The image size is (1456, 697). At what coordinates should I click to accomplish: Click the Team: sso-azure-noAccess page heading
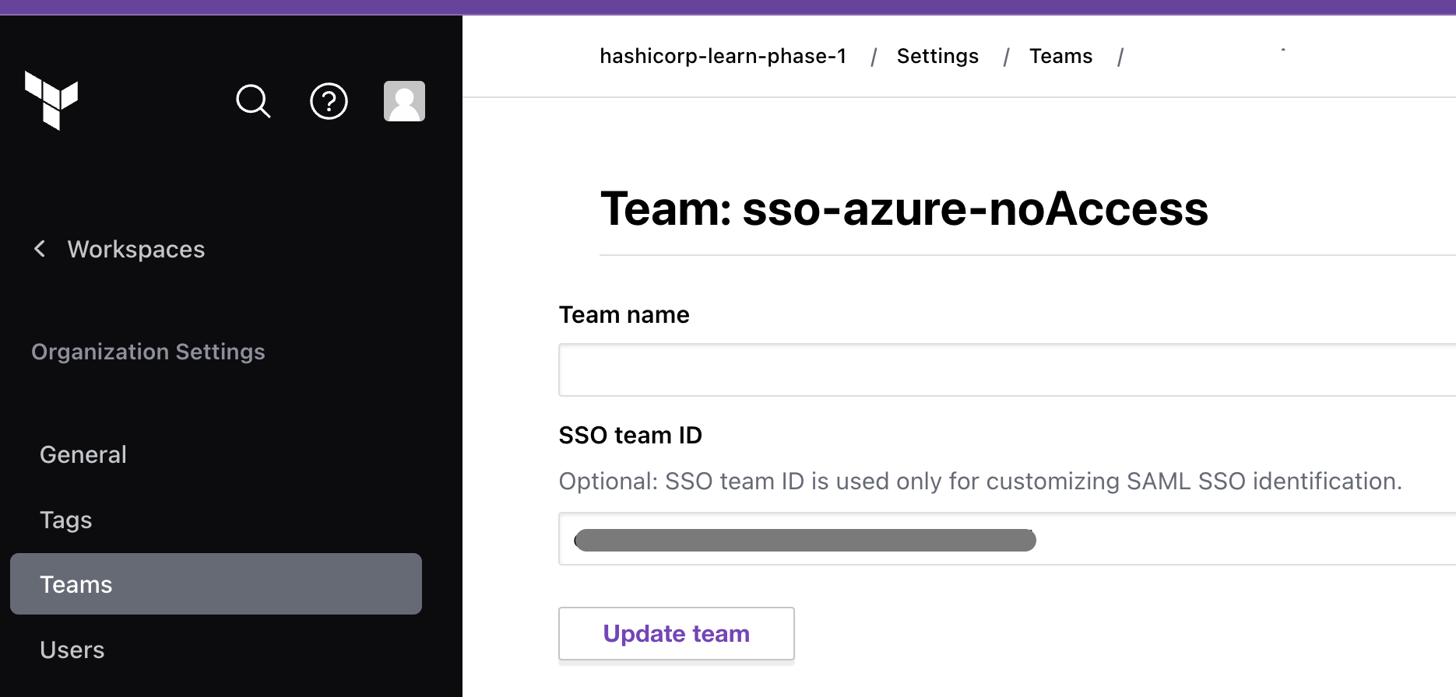[903, 209]
